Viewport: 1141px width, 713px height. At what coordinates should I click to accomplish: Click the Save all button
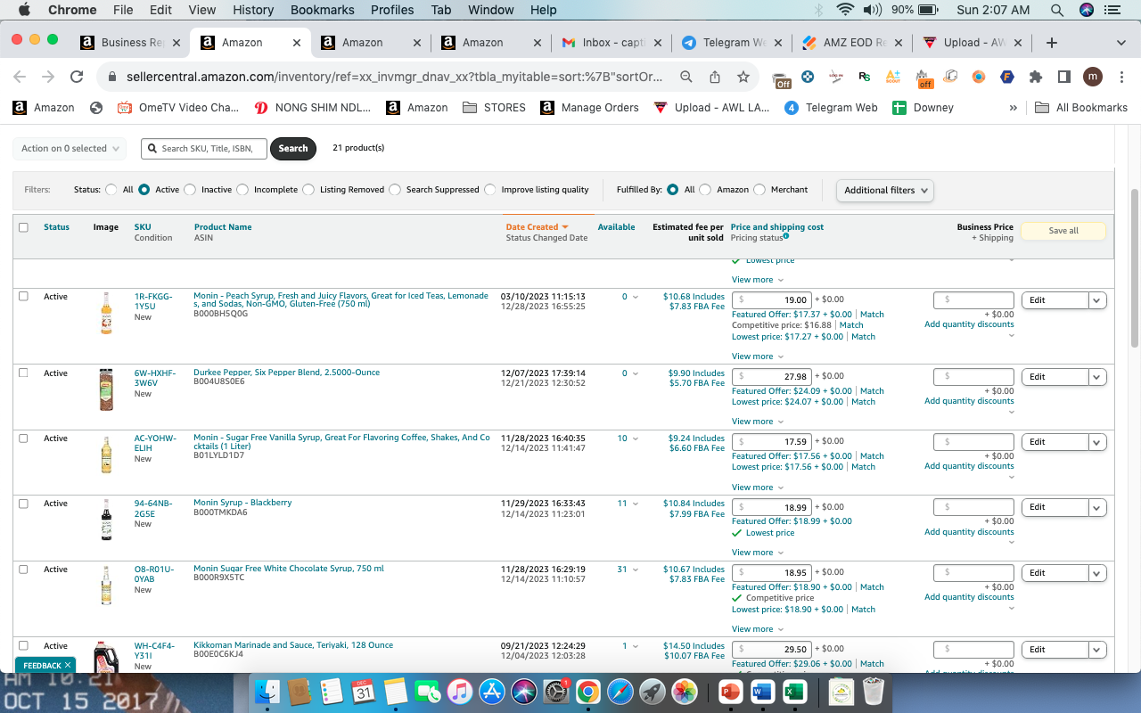pos(1063,231)
